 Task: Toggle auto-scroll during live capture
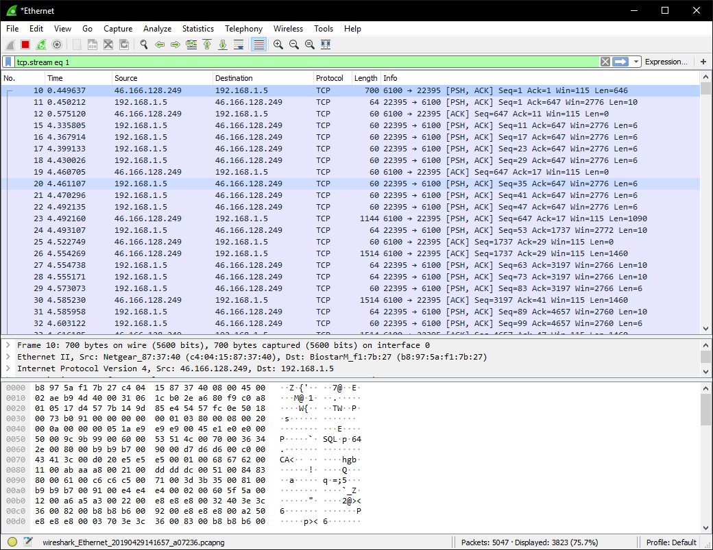pyautogui.click(x=239, y=45)
